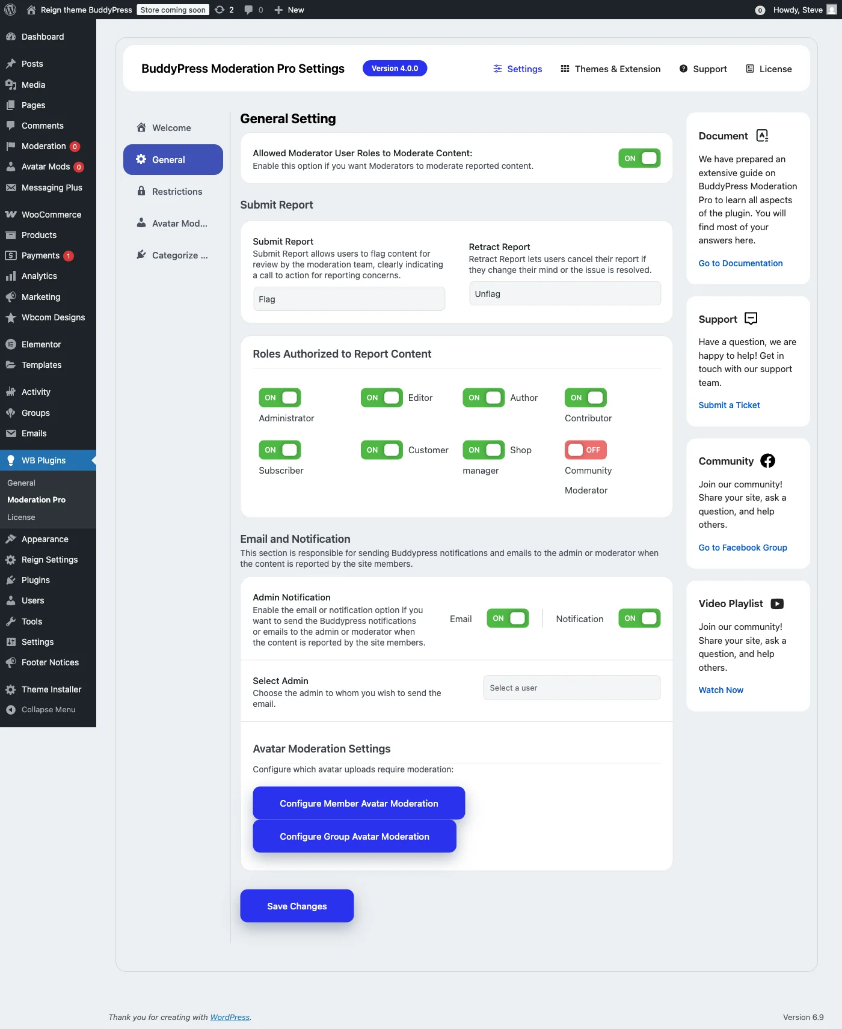The image size is (842, 1029).
Task: Click the Submit Report label field
Action: point(349,299)
